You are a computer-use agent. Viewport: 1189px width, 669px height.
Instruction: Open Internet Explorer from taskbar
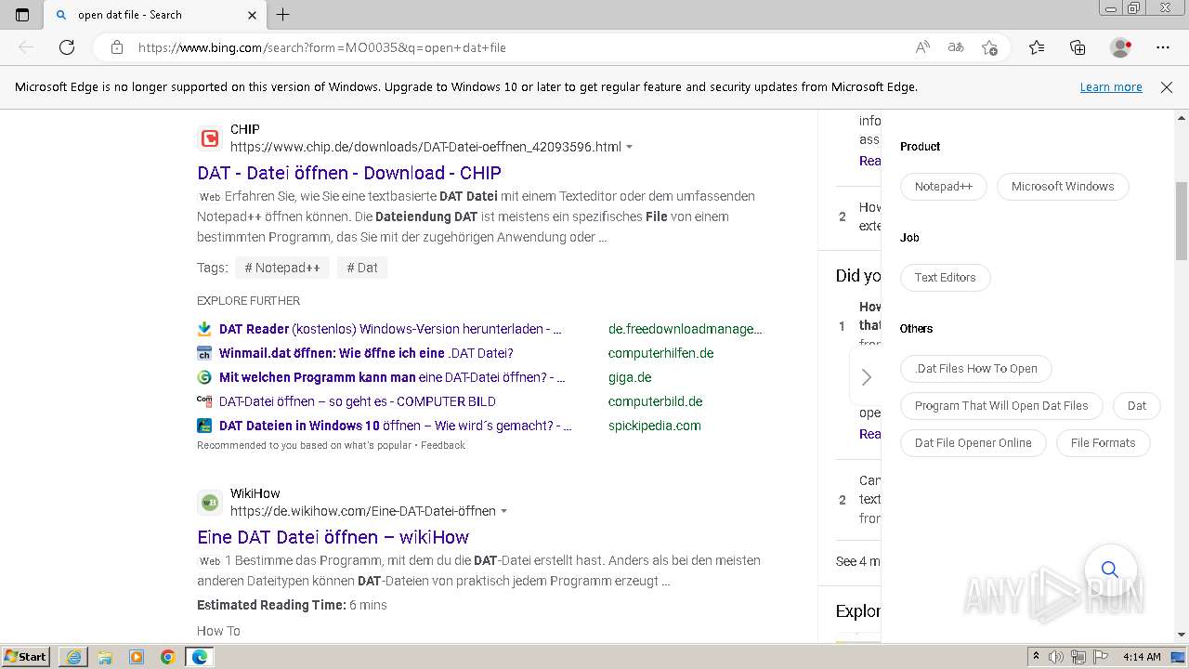[x=73, y=657]
